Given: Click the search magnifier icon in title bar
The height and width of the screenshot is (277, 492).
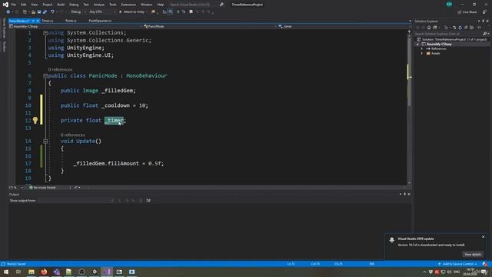Looking at the screenshot, I should pyautogui.click(x=221, y=5).
